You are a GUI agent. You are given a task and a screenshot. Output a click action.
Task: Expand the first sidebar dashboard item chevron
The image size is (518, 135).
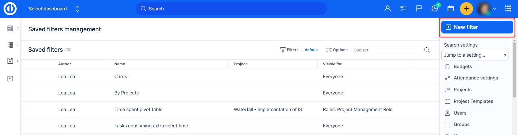[x=17, y=28]
